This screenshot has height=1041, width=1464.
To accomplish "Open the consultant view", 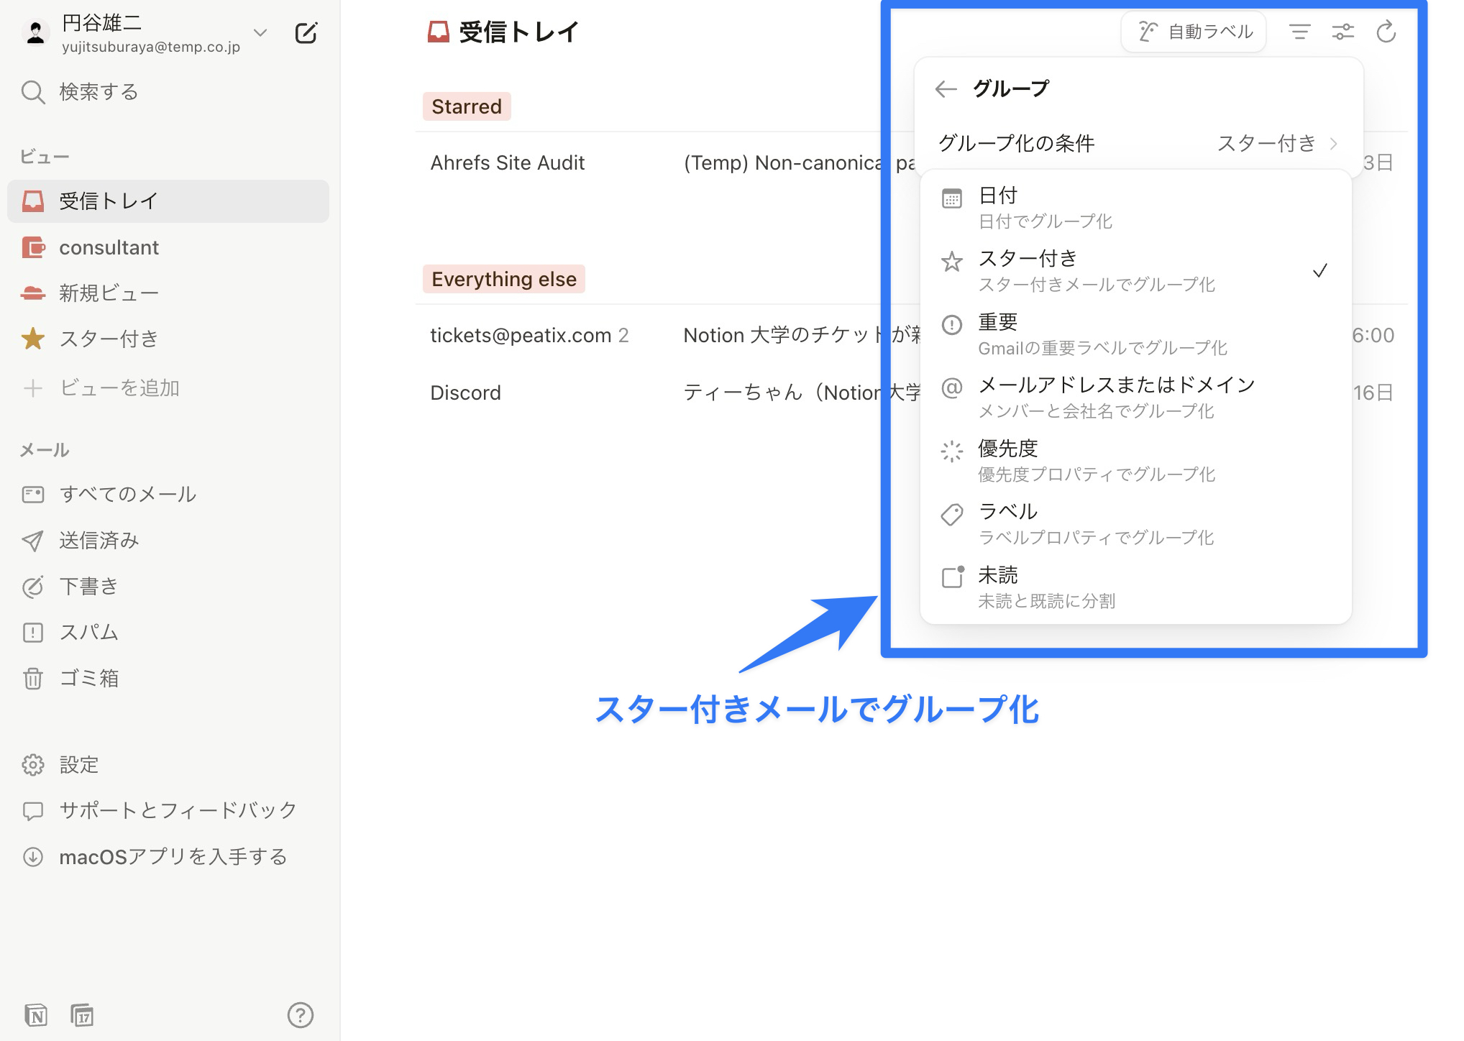I will click(x=168, y=247).
